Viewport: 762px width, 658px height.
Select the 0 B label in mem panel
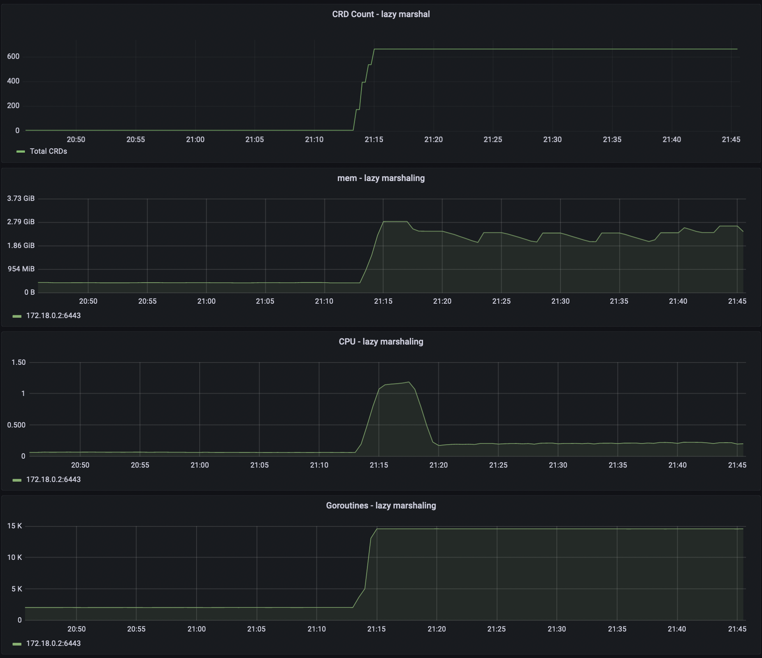pos(30,292)
